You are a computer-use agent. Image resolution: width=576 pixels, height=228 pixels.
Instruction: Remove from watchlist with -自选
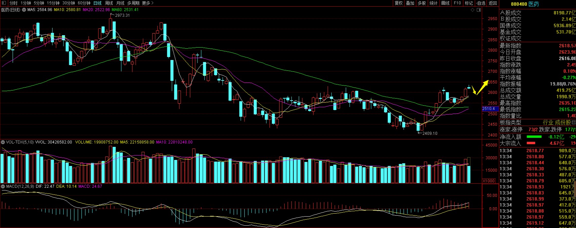pos(481,3)
